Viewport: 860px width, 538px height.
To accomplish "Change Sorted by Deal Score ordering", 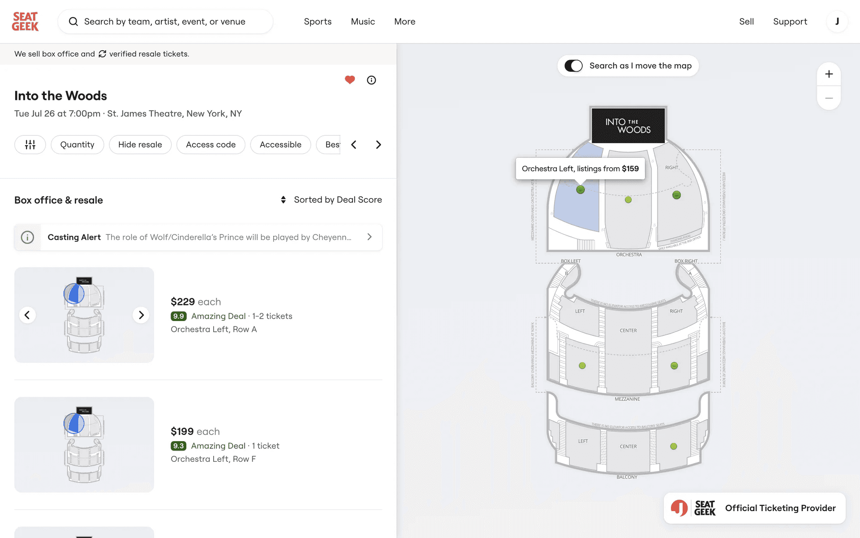I will pos(331,200).
